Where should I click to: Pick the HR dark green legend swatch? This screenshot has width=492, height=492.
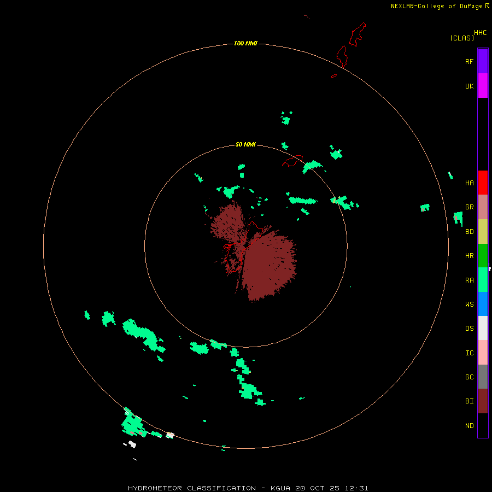(483, 256)
